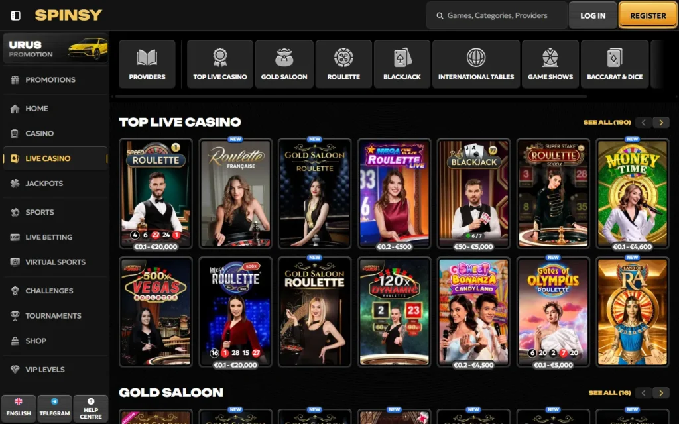
Task: Focus the Games, Categories, Providers search field
Action: click(x=497, y=16)
